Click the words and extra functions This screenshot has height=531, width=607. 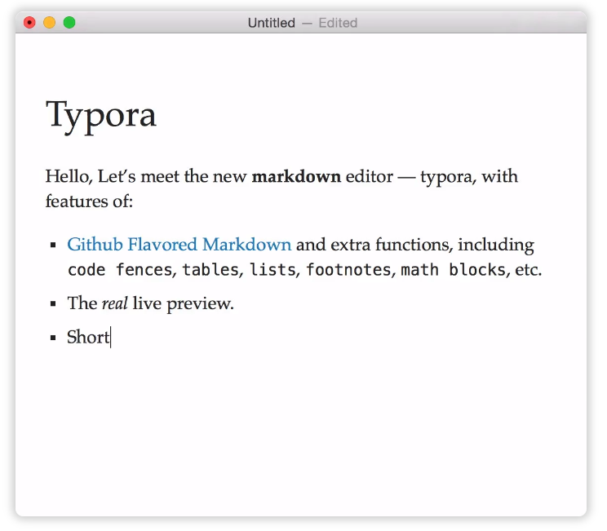(374, 245)
